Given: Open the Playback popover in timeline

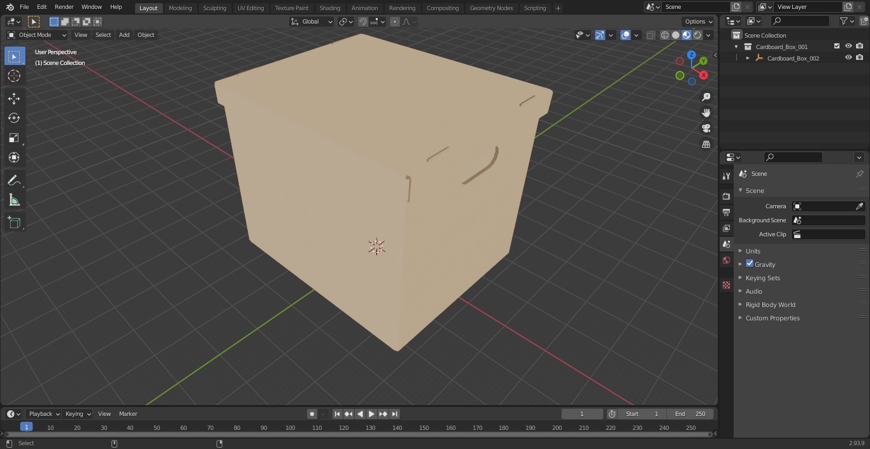Looking at the screenshot, I should 44,414.
